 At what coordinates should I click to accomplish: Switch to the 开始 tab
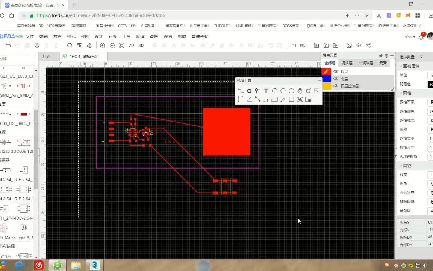46,56
